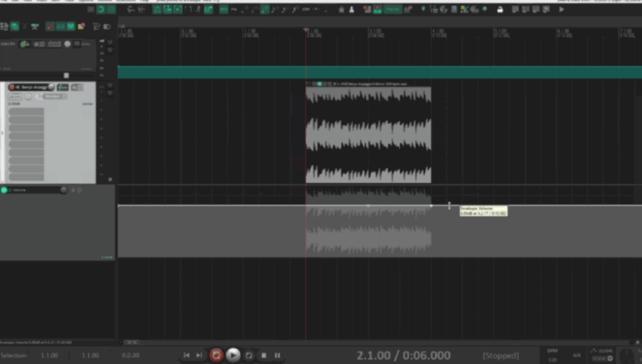Click the multicolor palette icon in the top toolbar
642x364 pixels.
point(465,9)
